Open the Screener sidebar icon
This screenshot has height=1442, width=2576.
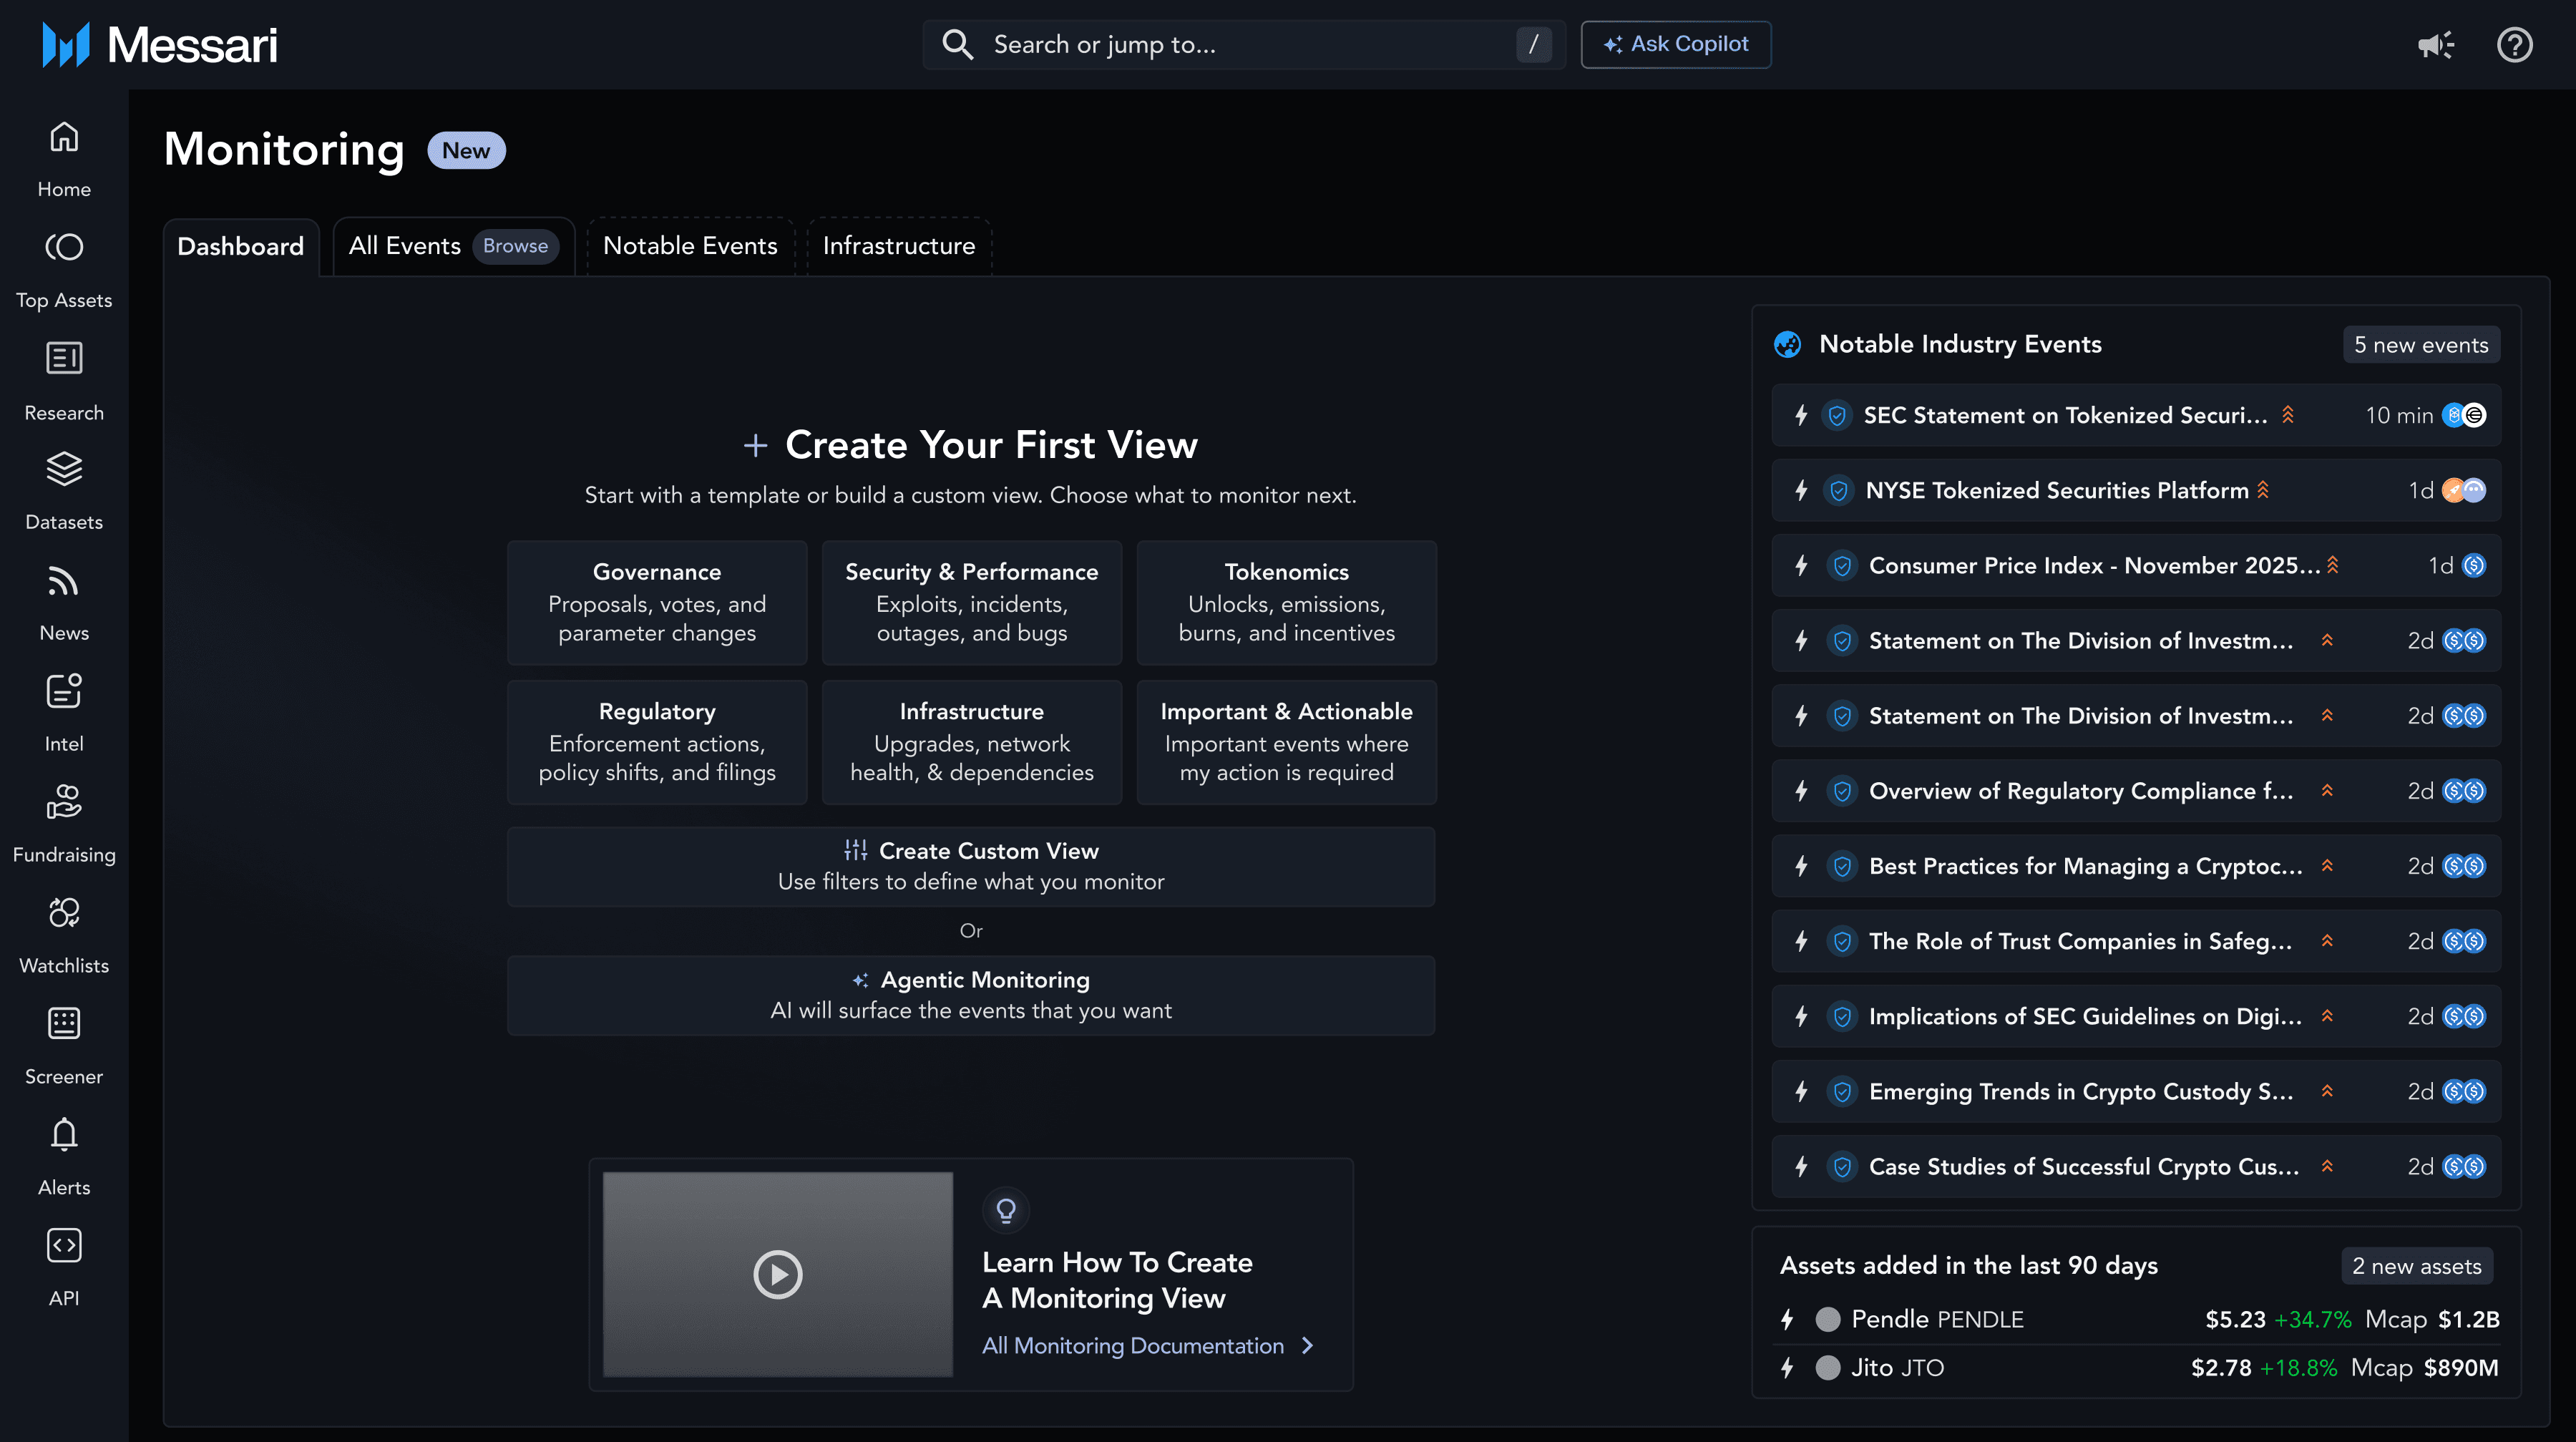point(64,1024)
